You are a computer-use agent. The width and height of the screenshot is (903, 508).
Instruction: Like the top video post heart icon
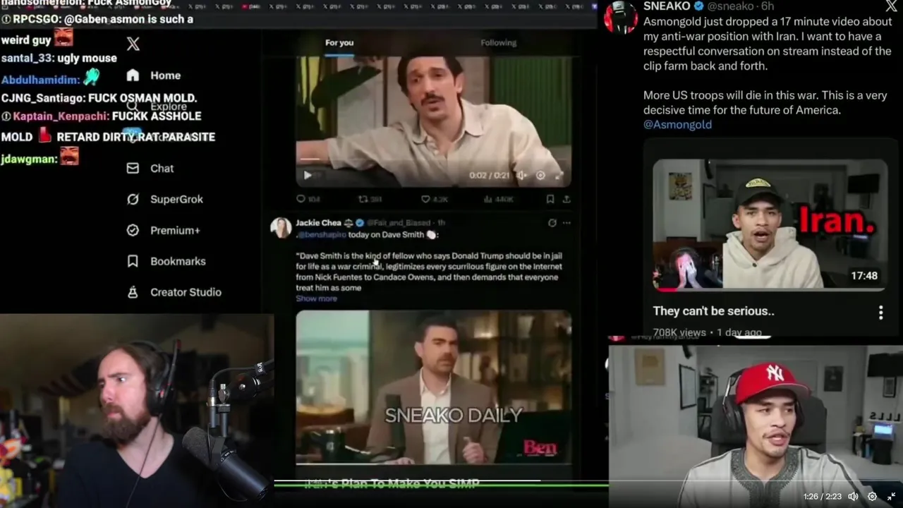click(425, 200)
